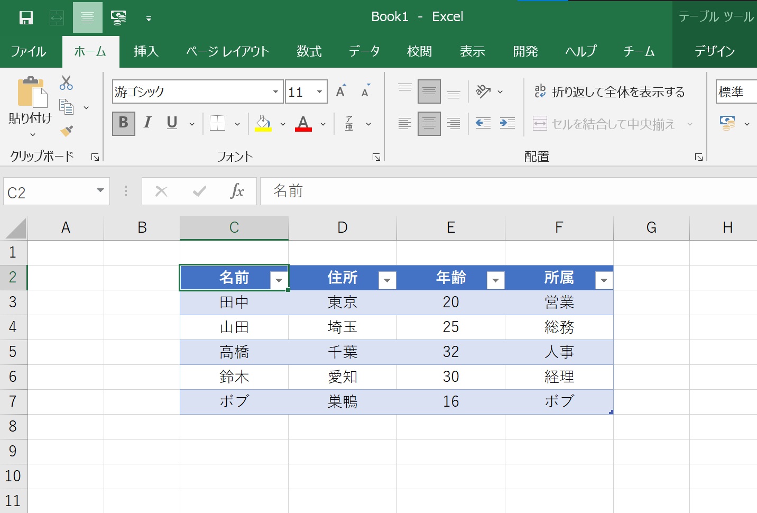The image size is (757, 513).
Task: Click the formula bar containing 名前
Action: pos(509,191)
